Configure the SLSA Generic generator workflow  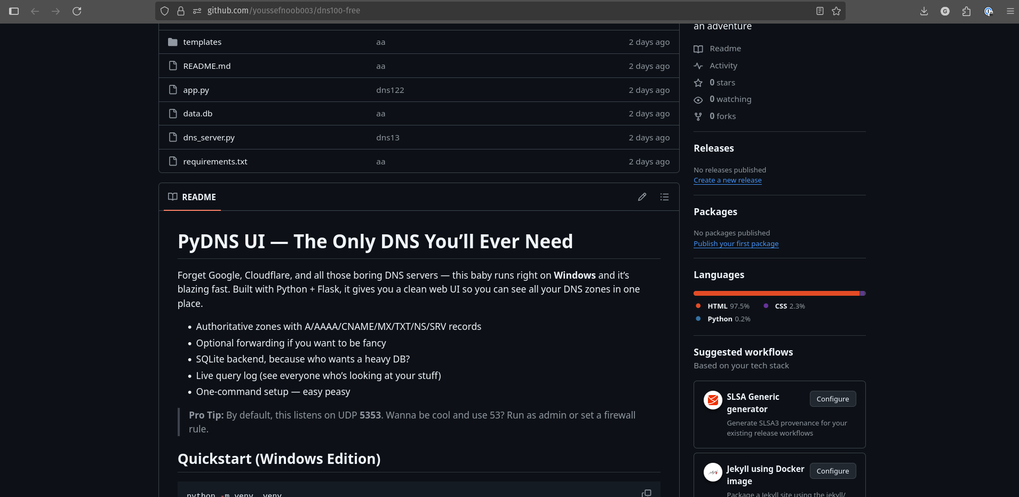(x=832, y=399)
